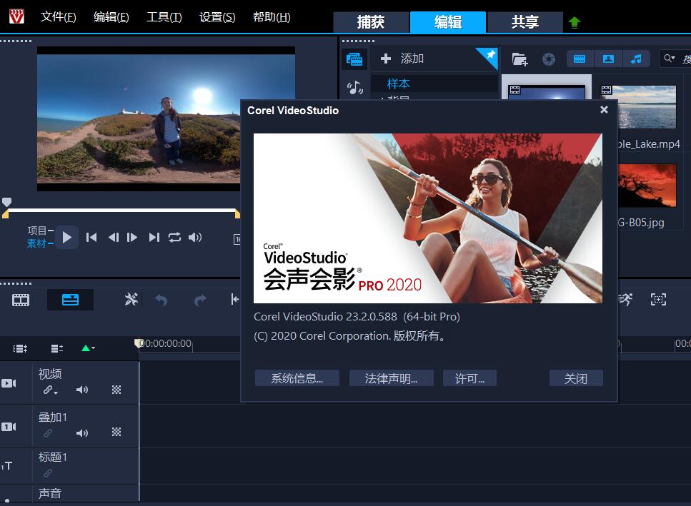This screenshot has width=691, height=506.
Task: Click the 法律声明... button
Action: [x=392, y=378]
